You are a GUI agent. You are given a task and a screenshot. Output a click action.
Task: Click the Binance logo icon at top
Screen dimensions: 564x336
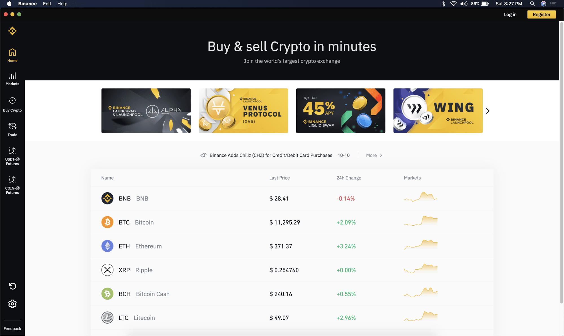pos(12,31)
